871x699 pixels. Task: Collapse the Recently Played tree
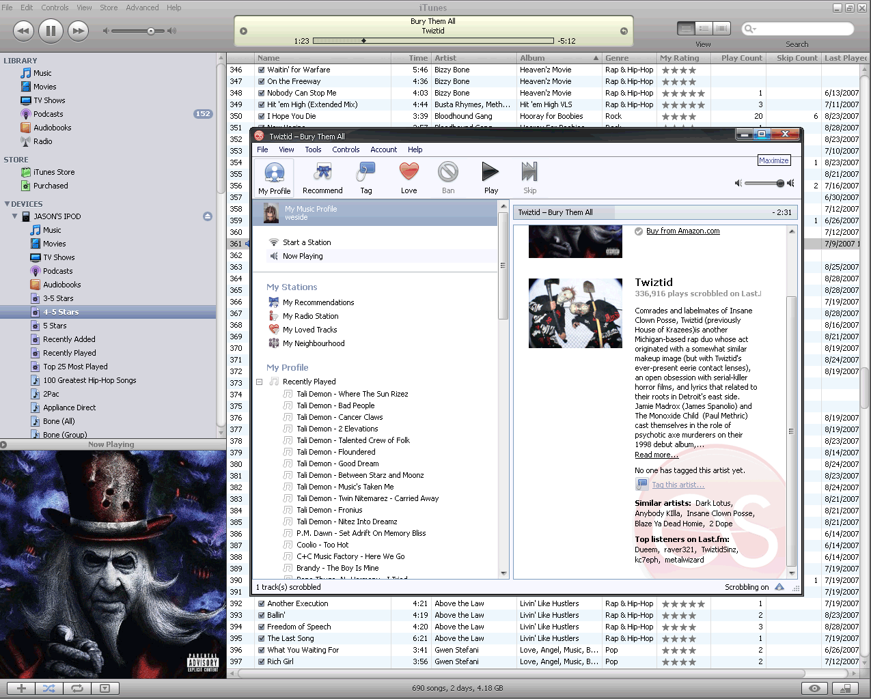(x=260, y=382)
